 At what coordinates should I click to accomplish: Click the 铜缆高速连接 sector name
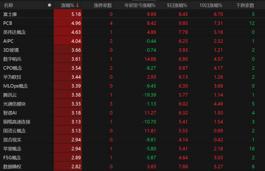point(16,122)
